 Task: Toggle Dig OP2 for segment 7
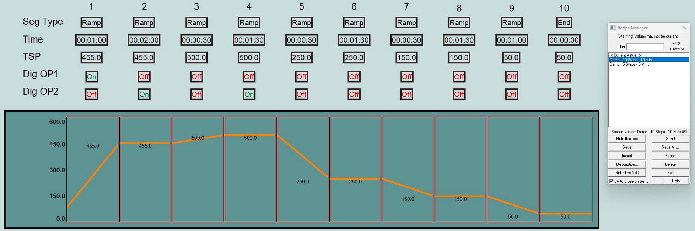(407, 94)
